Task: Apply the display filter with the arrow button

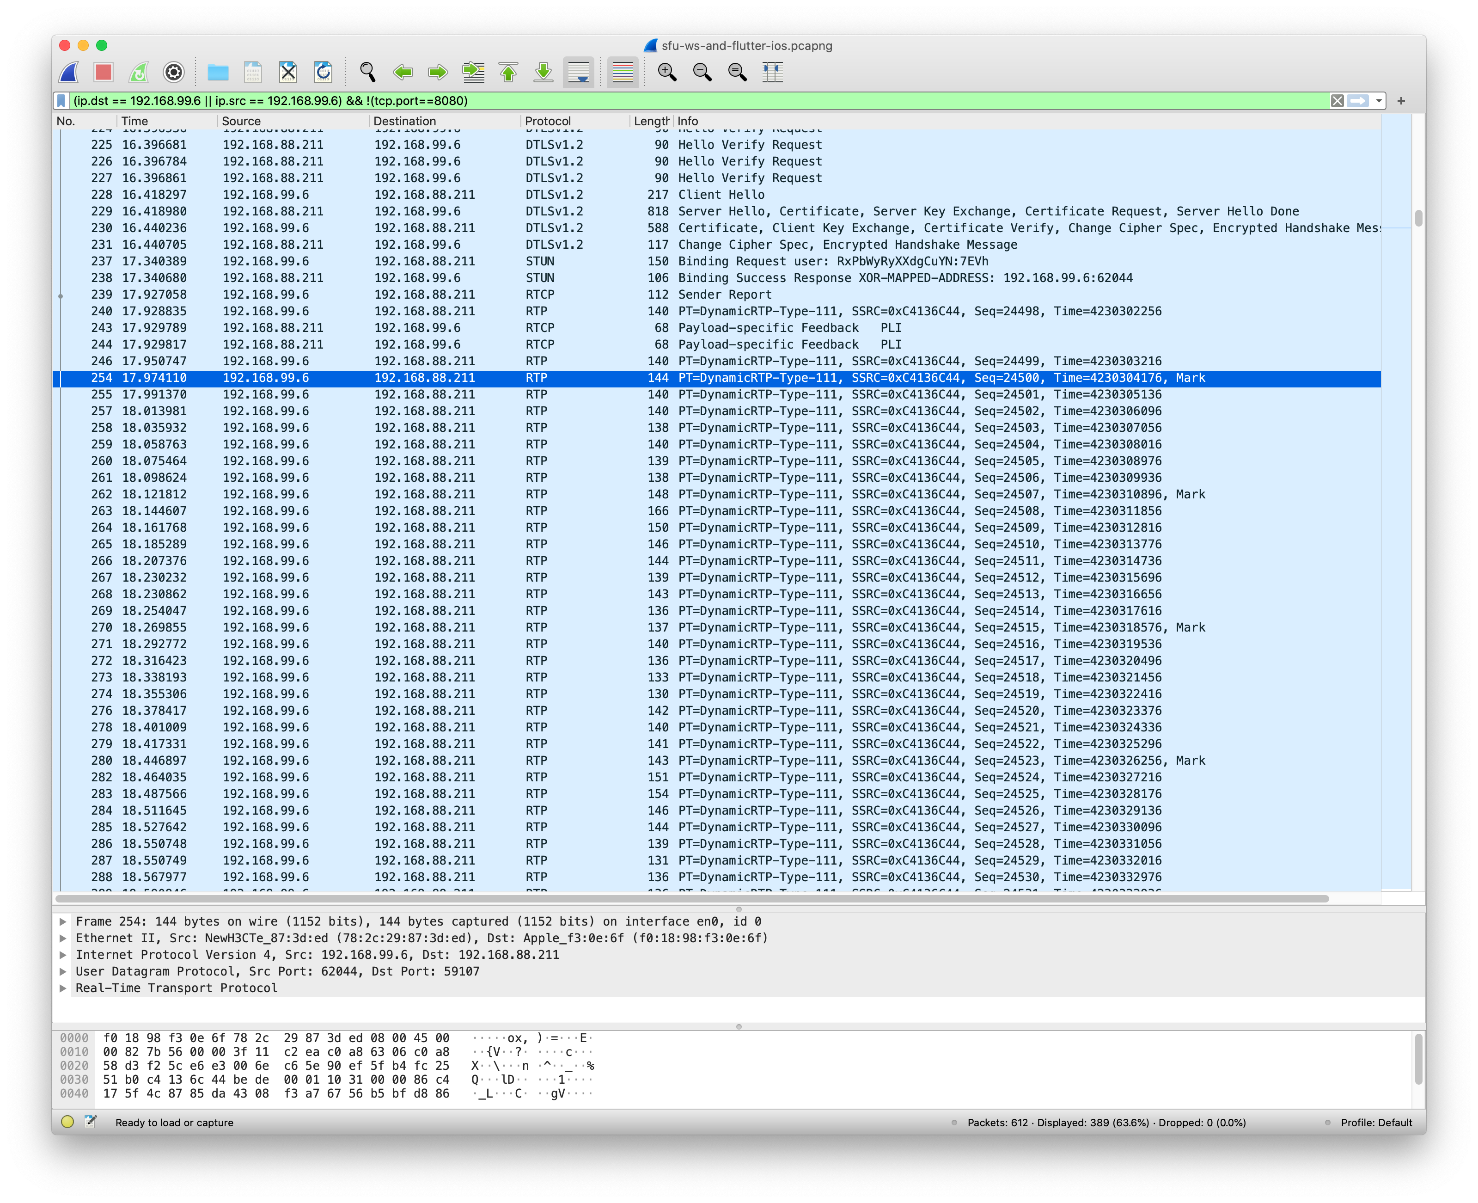Action: [x=1357, y=100]
